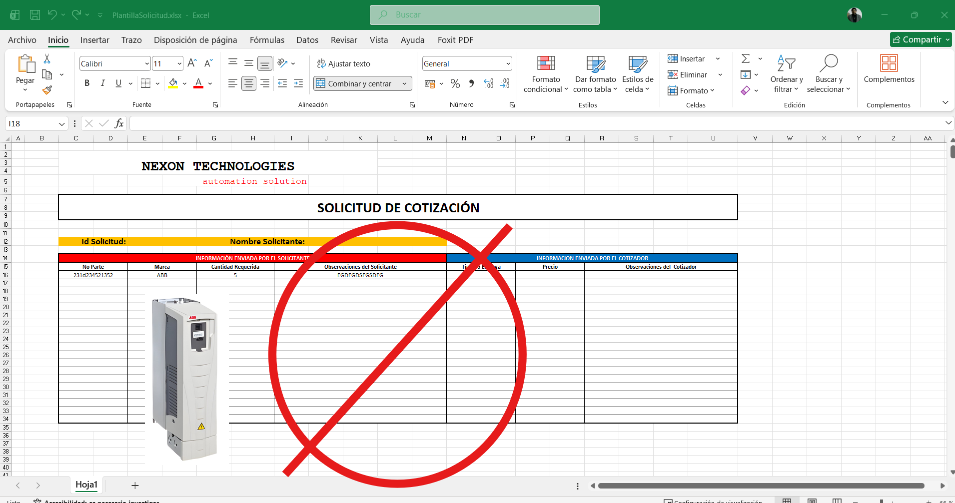Click the Insert Function fx icon
Image resolution: width=955 pixels, height=503 pixels.
pyautogui.click(x=119, y=123)
